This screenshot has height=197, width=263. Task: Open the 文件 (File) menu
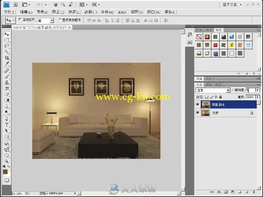pyautogui.click(x=10, y=12)
